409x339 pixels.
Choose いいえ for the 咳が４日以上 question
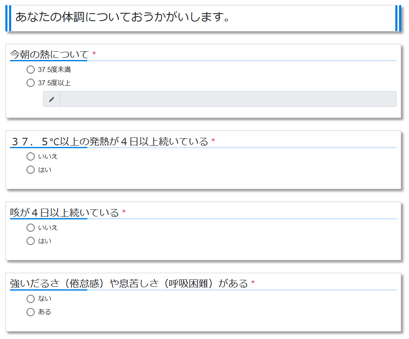[x=31, y=228]
